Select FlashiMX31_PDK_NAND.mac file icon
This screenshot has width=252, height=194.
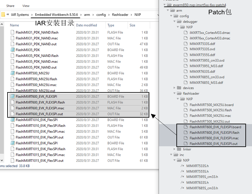pos(12,38)
